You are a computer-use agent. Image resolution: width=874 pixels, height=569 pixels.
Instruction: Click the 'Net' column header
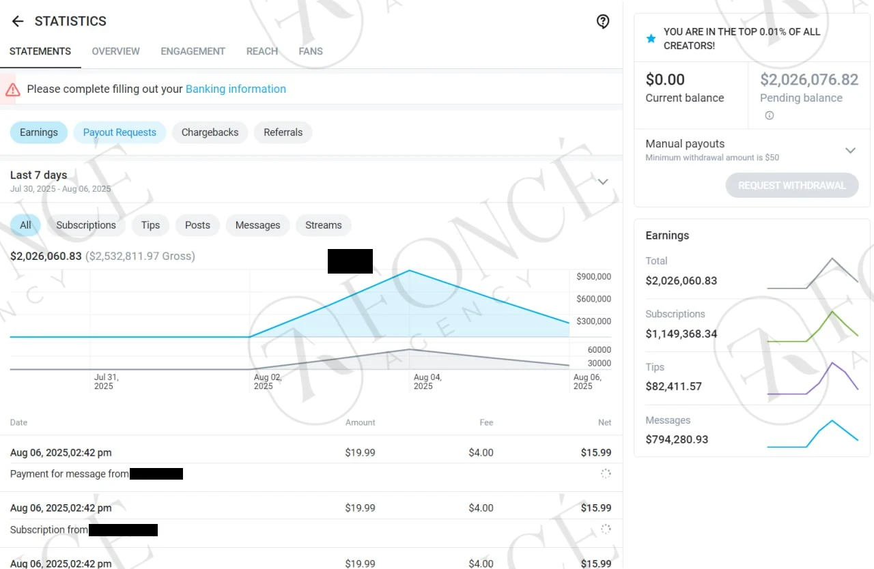click(x=605, y=422)
